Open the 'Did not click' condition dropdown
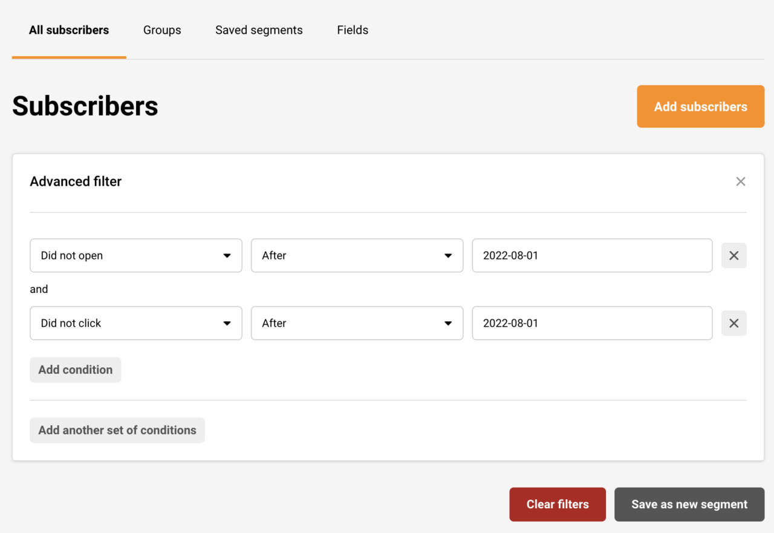774x533 pixels. [135, 323]
